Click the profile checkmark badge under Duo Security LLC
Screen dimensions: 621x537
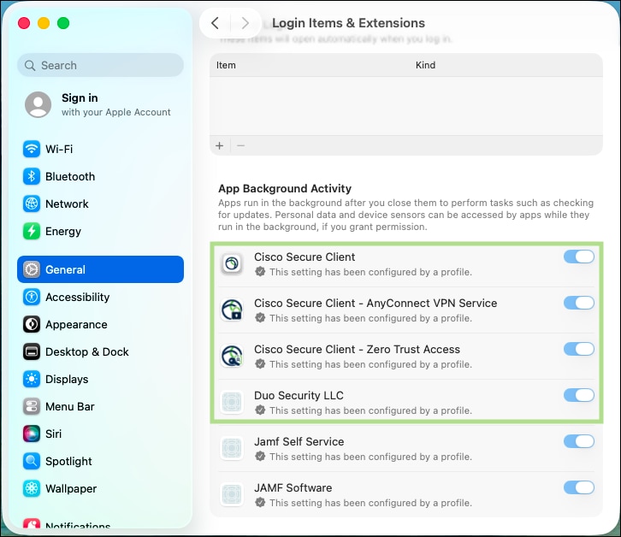[x=260, y=410]
